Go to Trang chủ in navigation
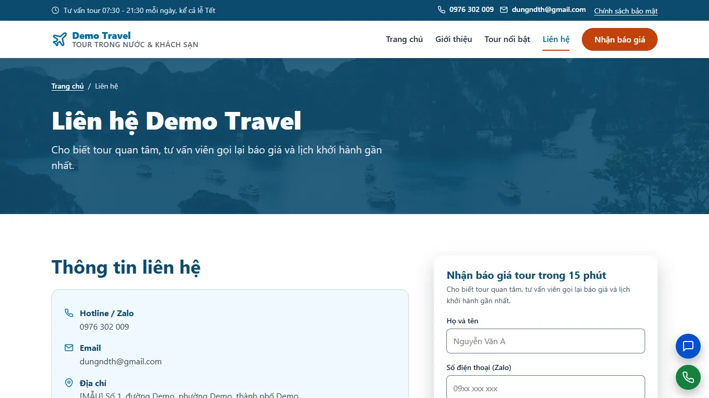The width and height of the screenshot is (709, 398). click(x=404, y=39)
